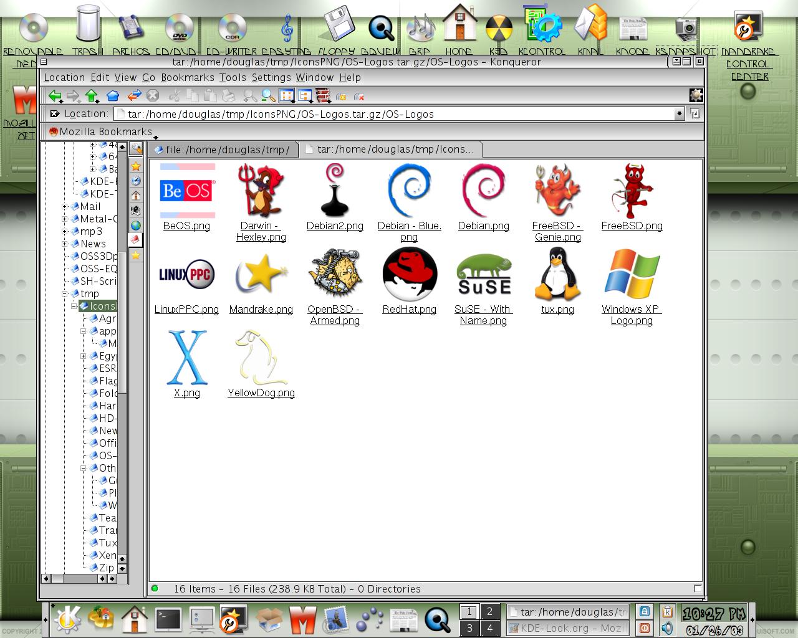Select the tree view mode toolbar button
The image size is (798, 638).
pos(305,95)
